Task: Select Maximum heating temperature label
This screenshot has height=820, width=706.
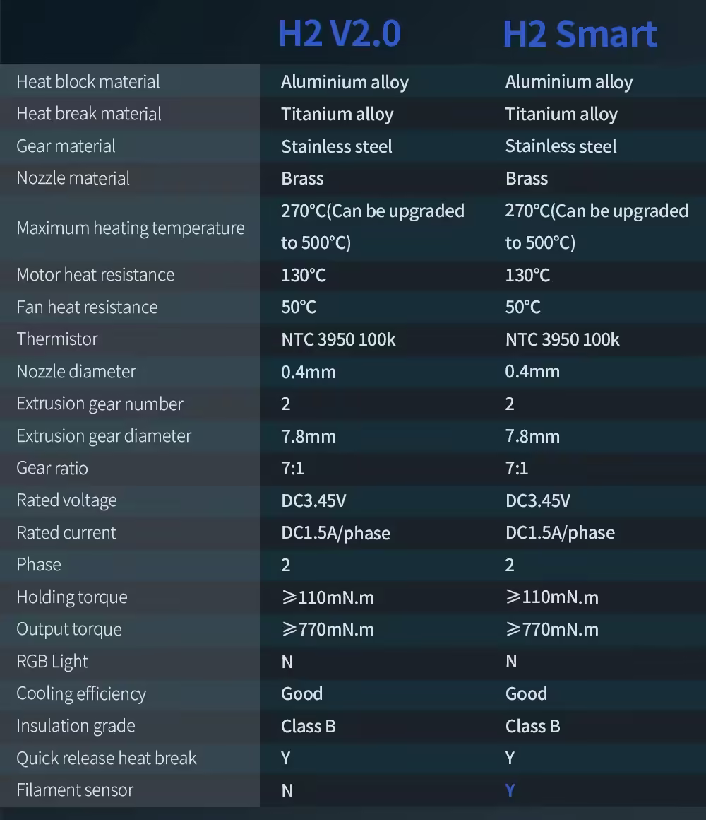Action: [x=131, y=228]
